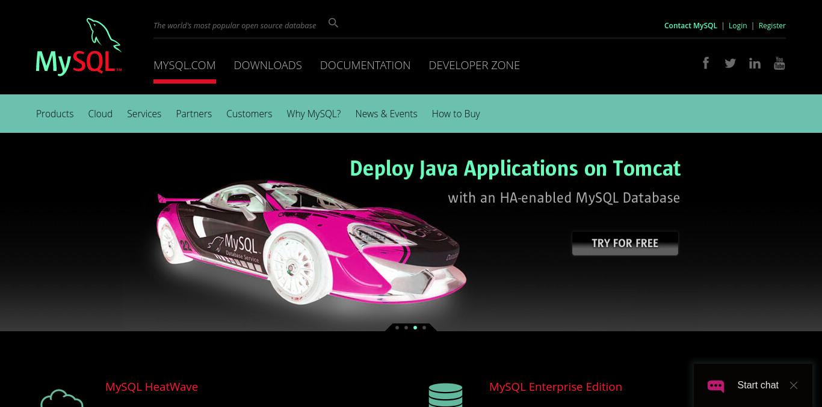This screenshot has height=407, width=822.
Task: Open the MySQL HeatWave link
Action: pos(152,387)
